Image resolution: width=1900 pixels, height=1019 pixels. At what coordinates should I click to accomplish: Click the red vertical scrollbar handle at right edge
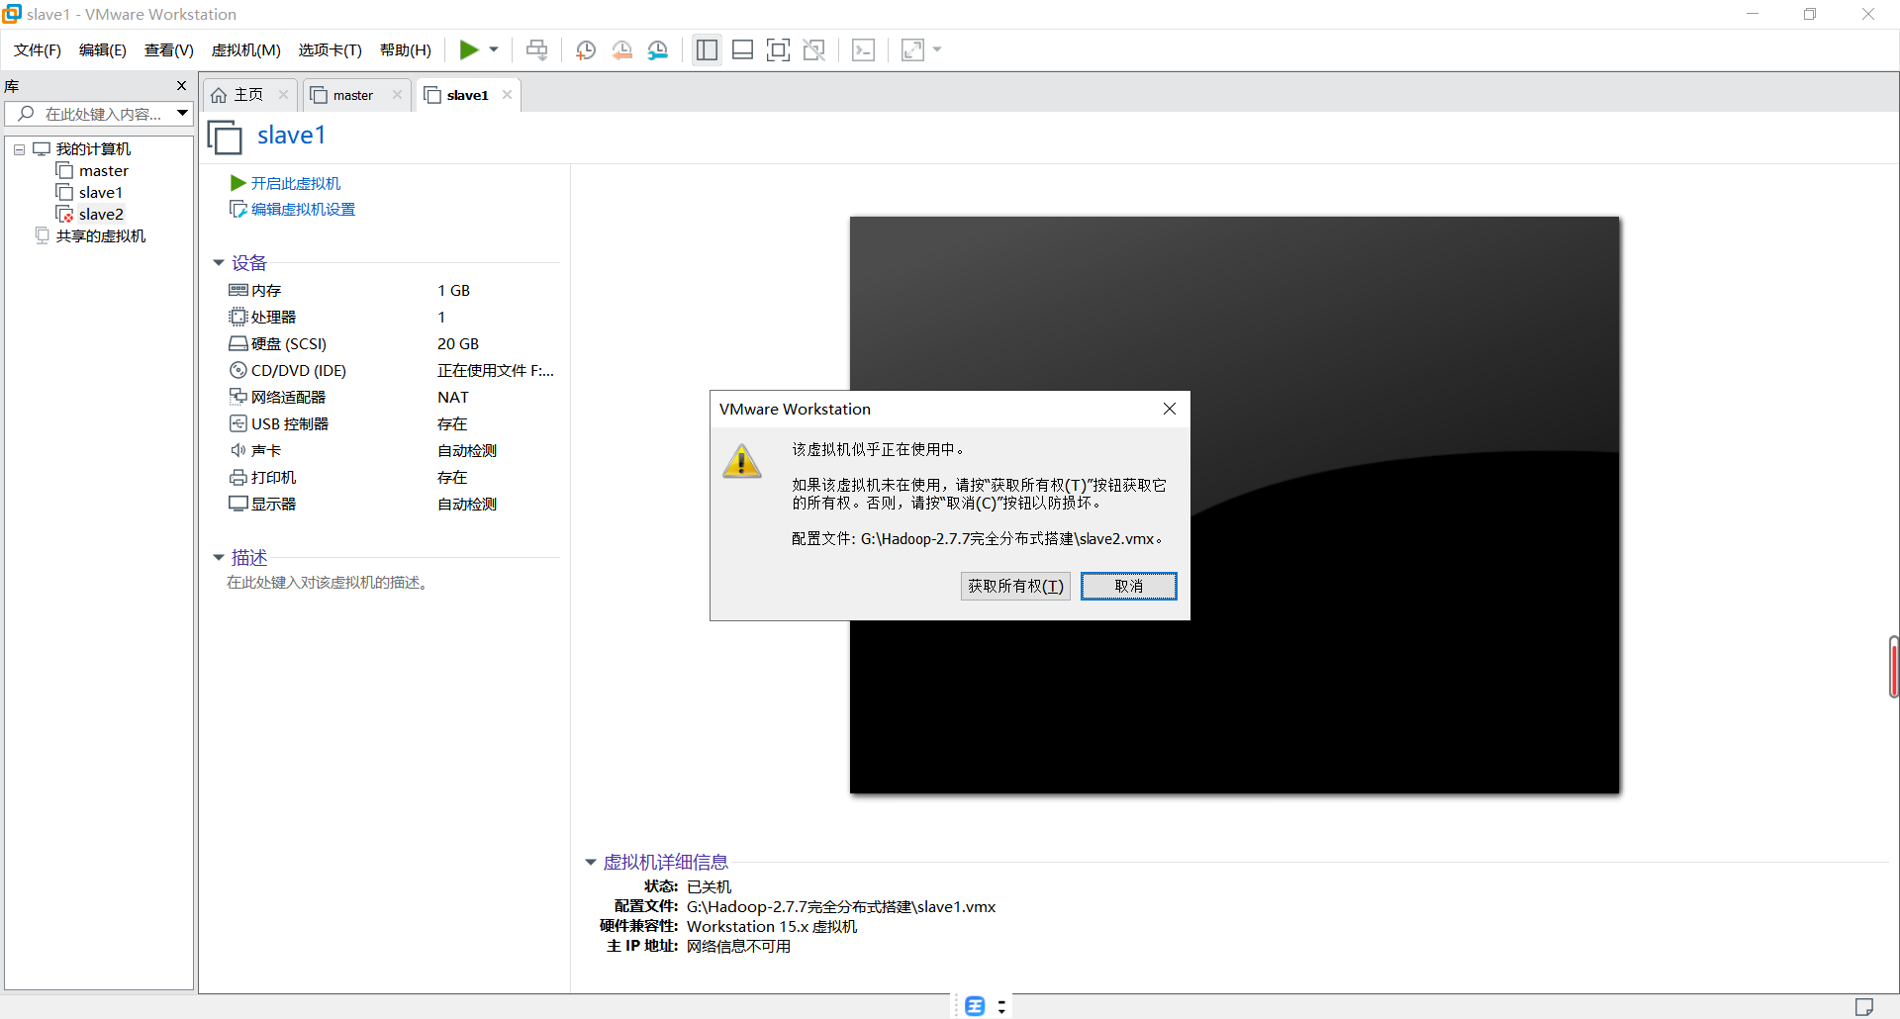point(1894,668)
